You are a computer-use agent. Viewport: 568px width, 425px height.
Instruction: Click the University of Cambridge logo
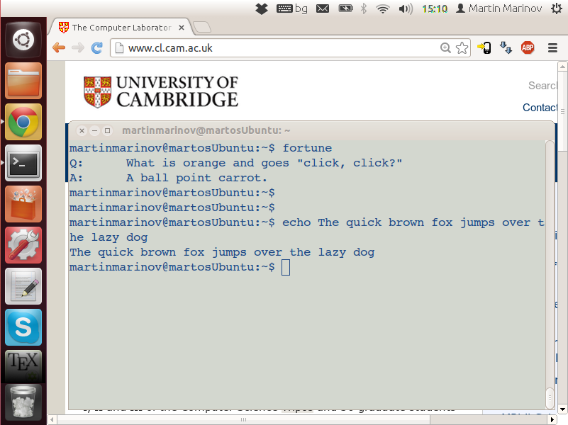161,92
